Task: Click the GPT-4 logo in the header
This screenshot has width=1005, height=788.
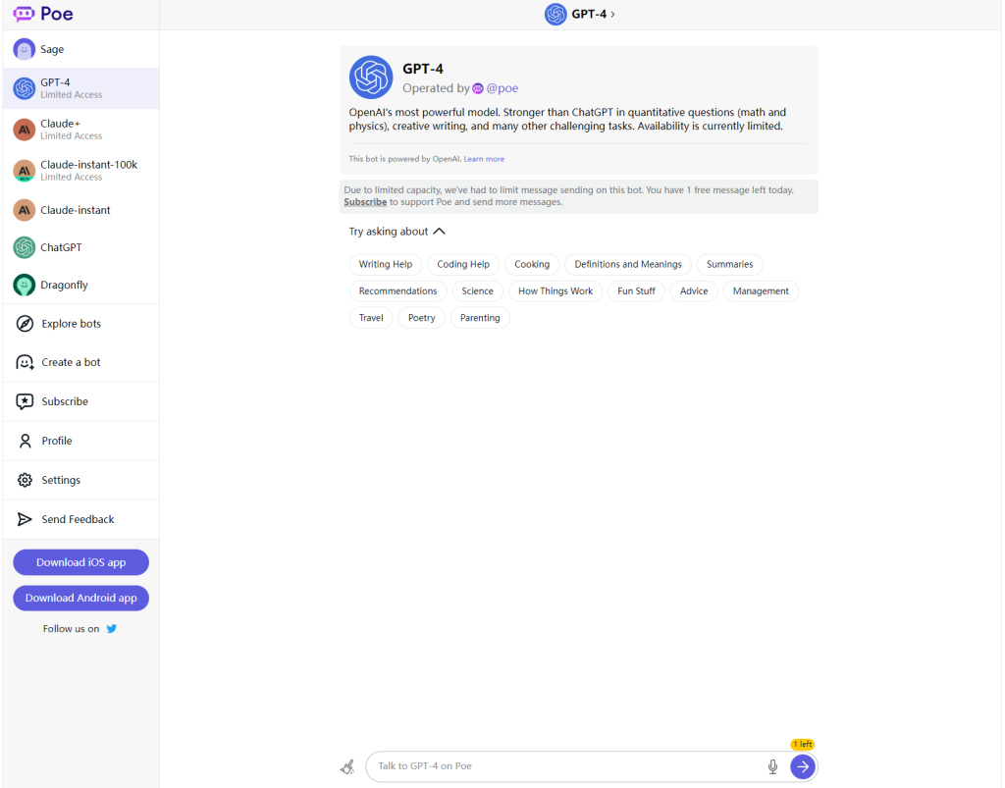Action: click(x=555, y=14)
